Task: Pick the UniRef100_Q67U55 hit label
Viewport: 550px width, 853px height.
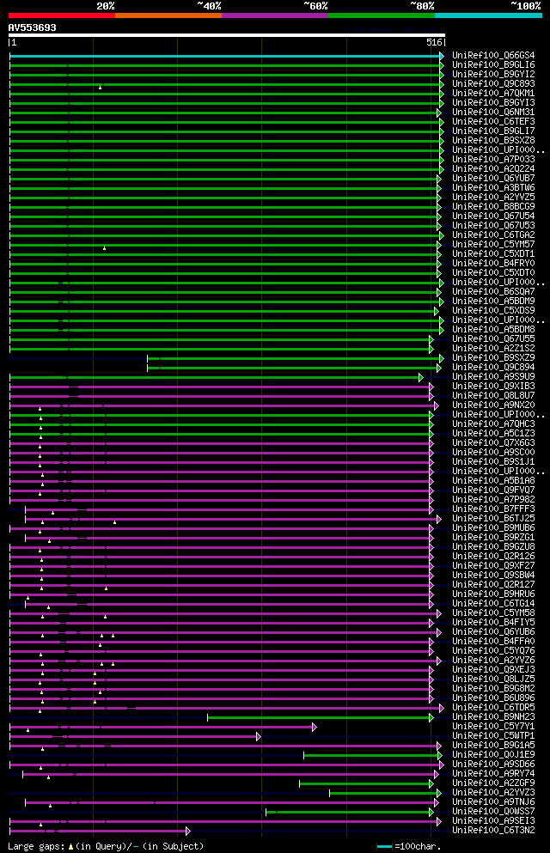Action: point(493,339)
